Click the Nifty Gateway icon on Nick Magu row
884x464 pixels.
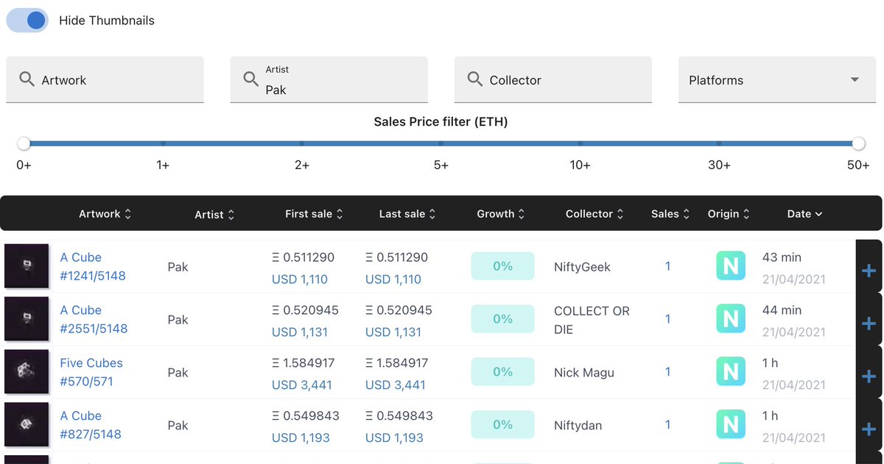tap(730, 372)
